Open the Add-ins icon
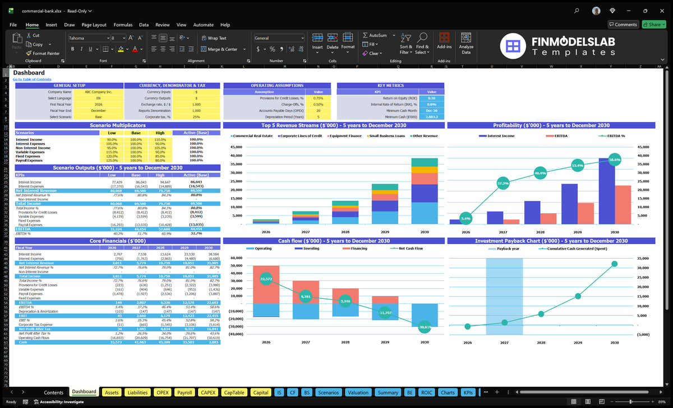This screenshot has height=408, width=673. 444,37
